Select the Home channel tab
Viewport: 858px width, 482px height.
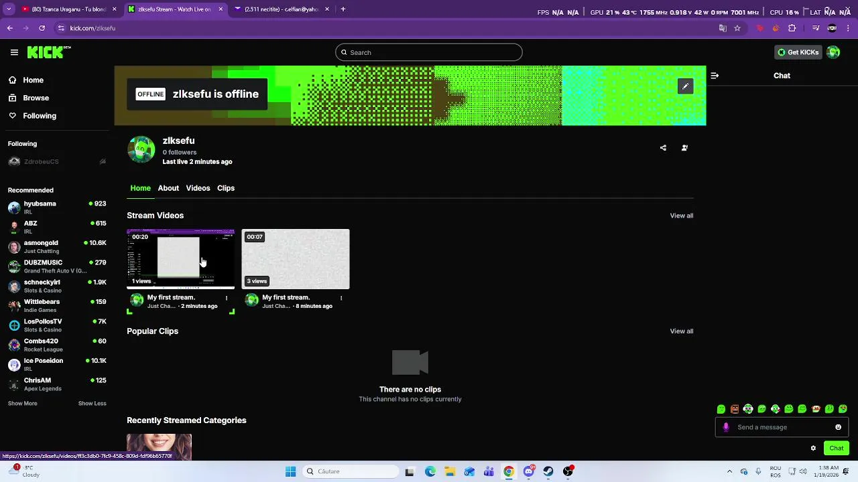point(140,188)
